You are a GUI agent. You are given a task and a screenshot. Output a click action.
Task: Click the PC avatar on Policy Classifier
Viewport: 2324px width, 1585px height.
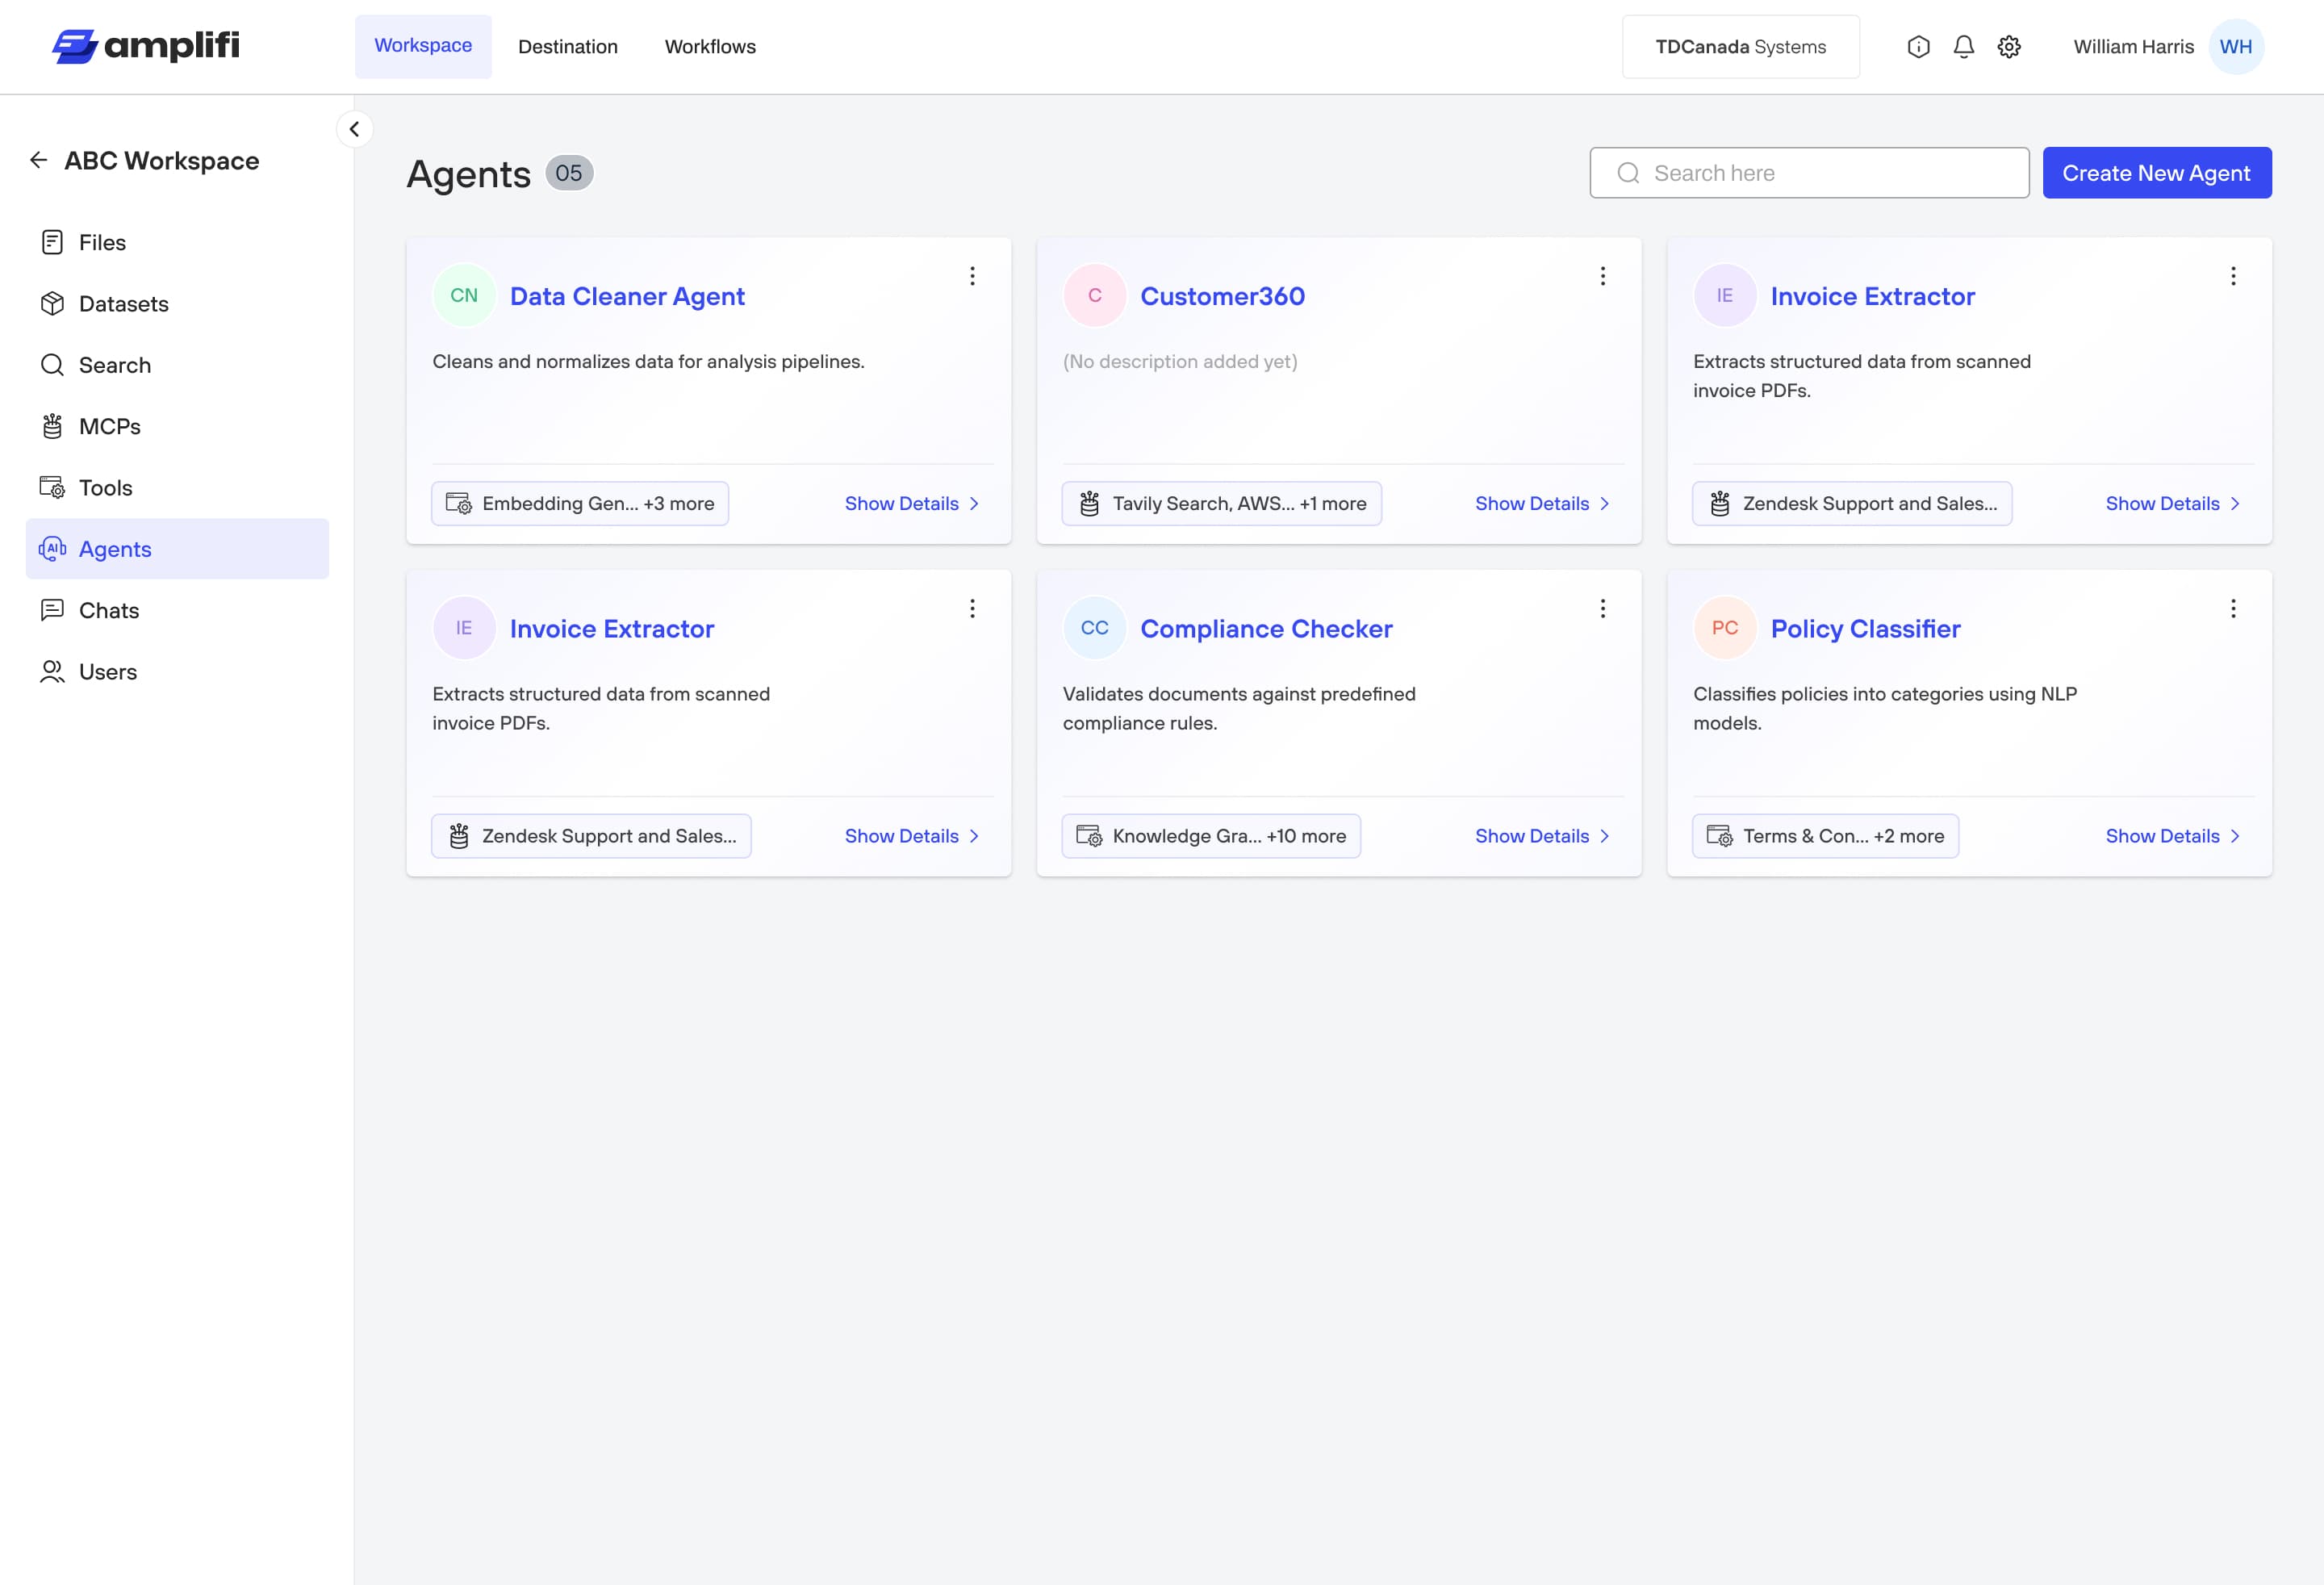coord(1725,628)
